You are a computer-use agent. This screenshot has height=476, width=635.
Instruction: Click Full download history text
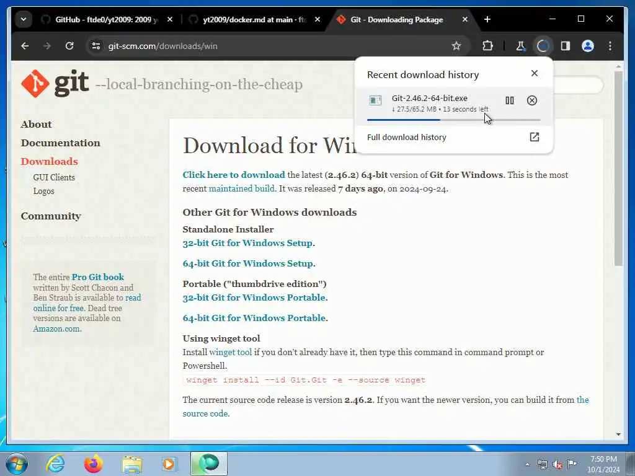pos(407,137)
